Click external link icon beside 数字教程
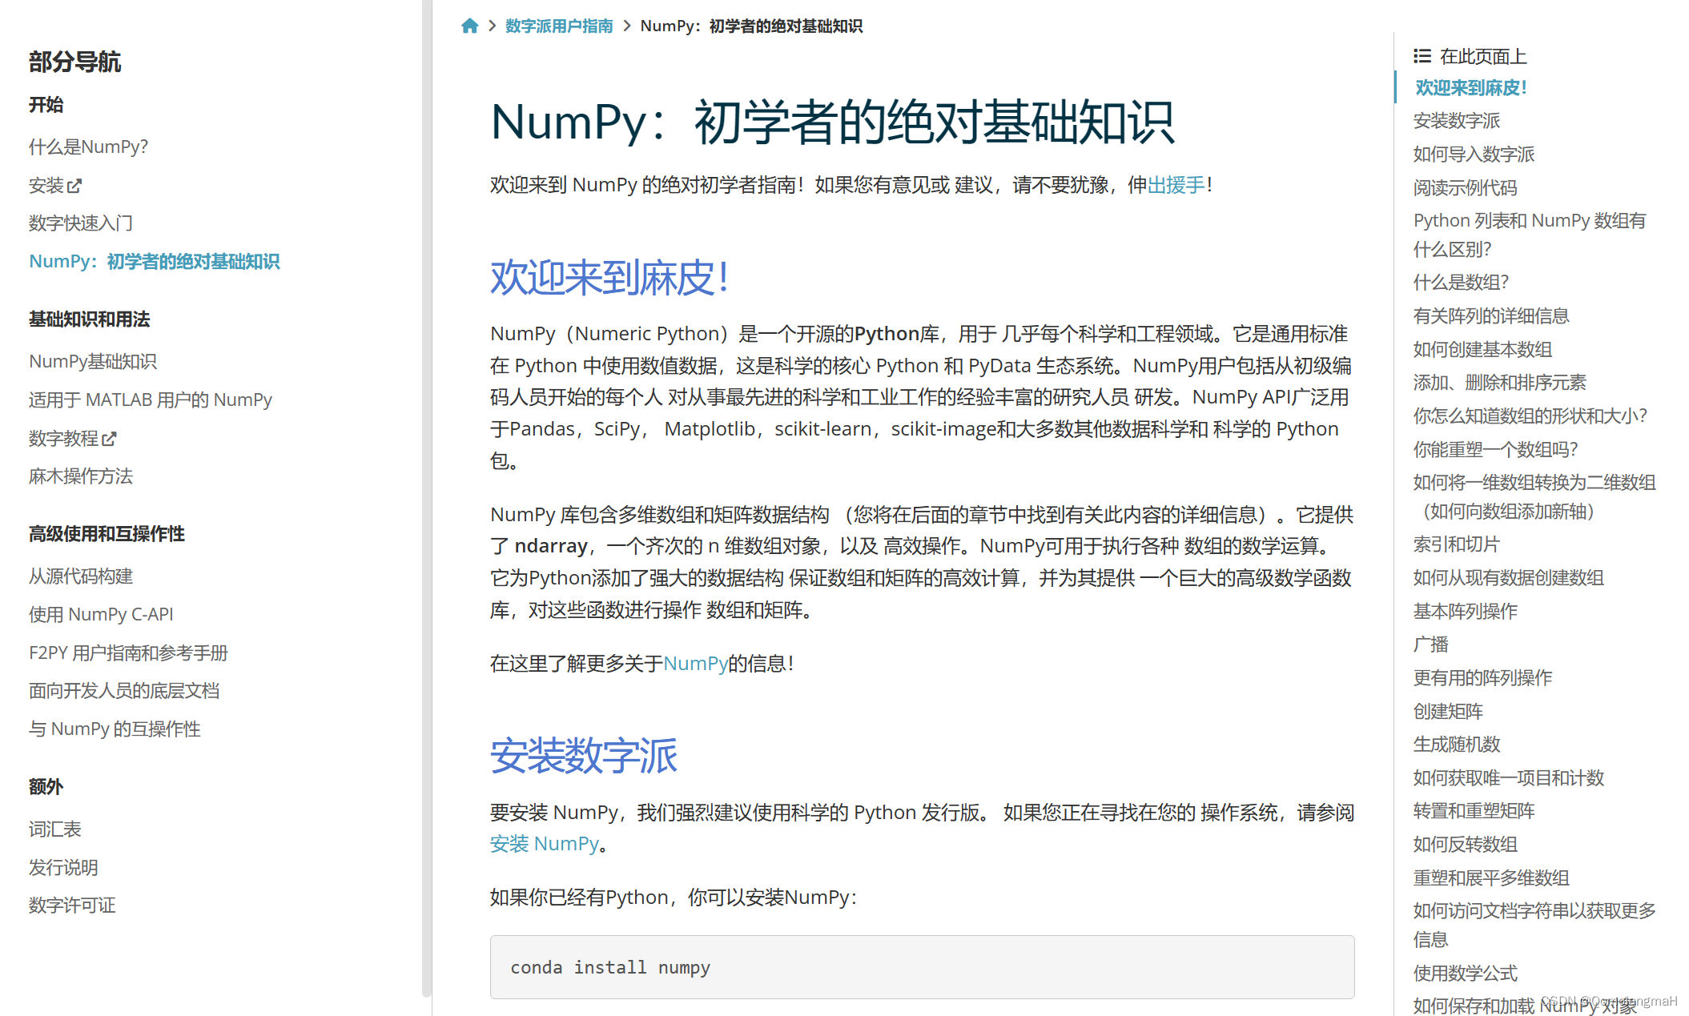 110,439
